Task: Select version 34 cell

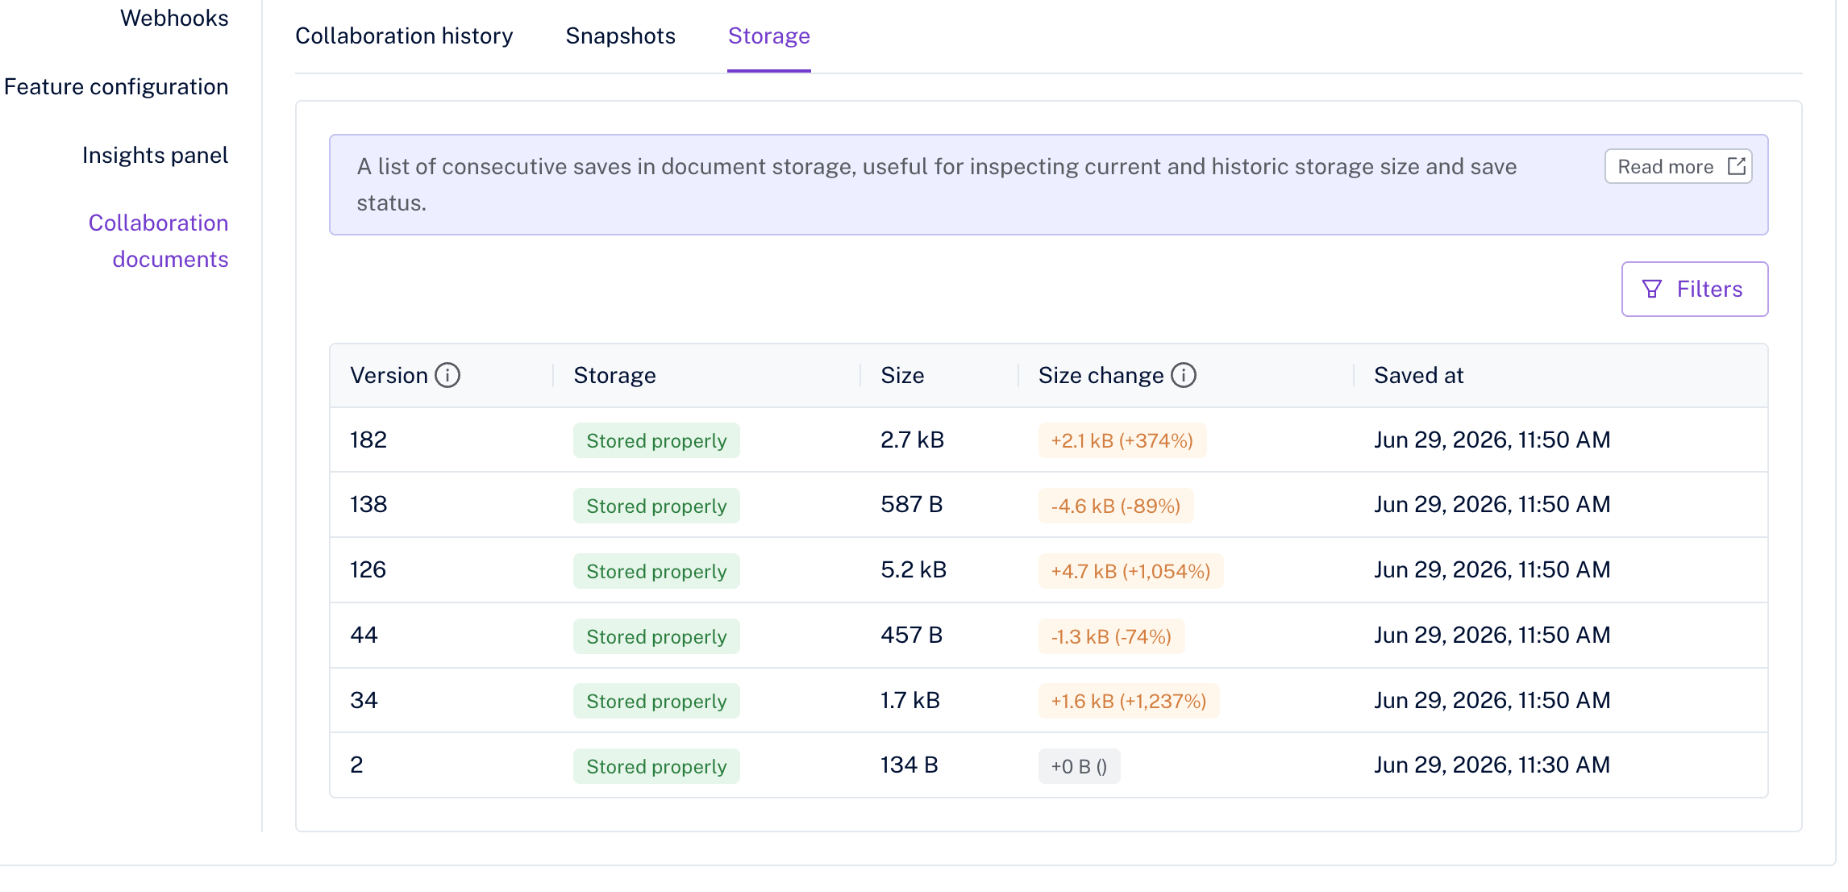Action: [x=364, y=700]
